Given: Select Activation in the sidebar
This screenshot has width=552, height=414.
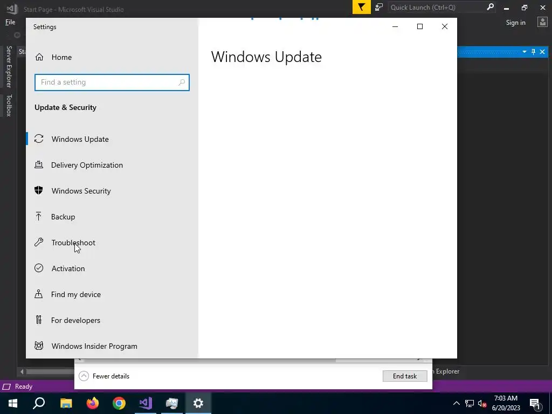Looking at the screenshot, I should pyautogui.click(x=68, y=268).
